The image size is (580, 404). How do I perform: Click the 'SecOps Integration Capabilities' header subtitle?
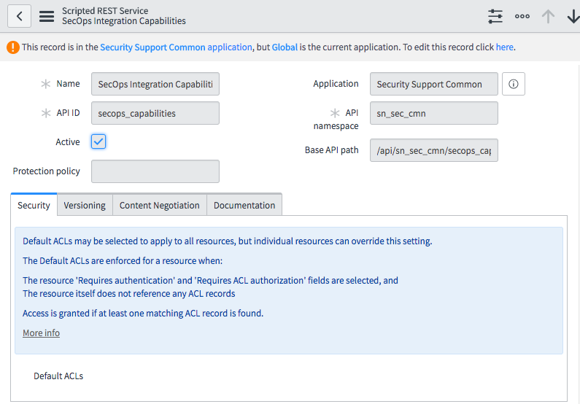click(x=124, y=21)
